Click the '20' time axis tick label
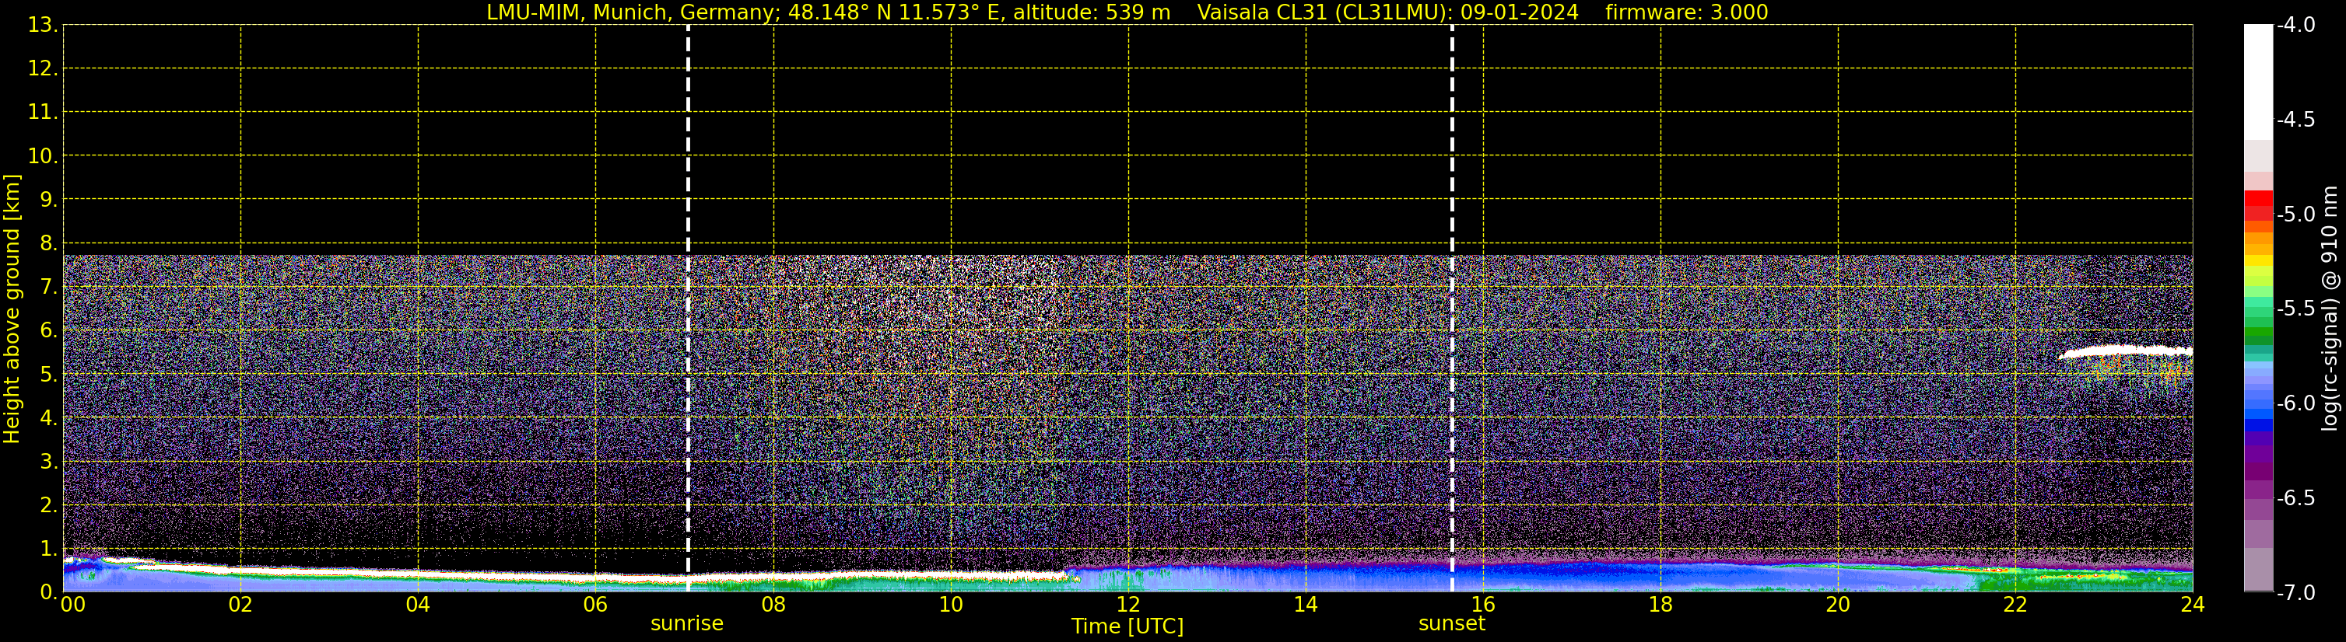 1838,605
